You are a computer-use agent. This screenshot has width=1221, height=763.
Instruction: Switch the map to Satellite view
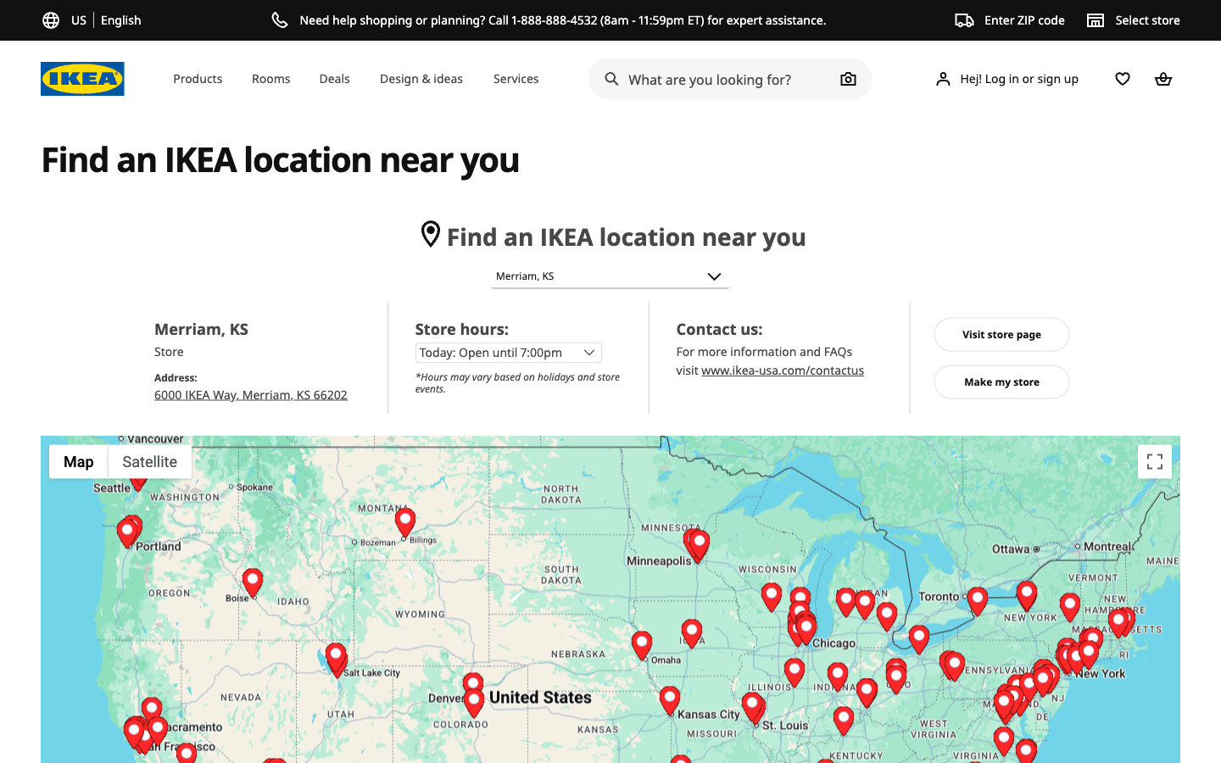pyautogui.click(x=149, y=461)
